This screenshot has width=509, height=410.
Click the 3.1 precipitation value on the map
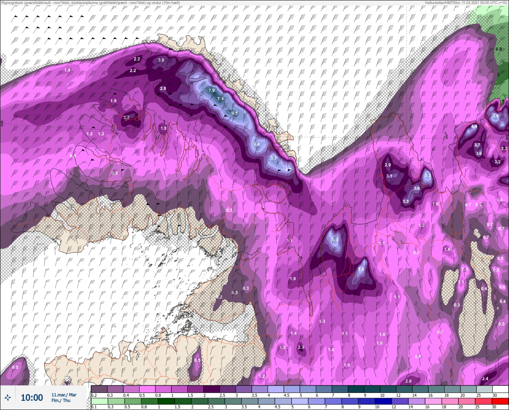389,176
